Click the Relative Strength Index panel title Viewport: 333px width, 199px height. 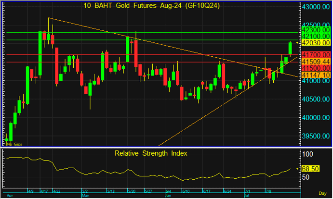pyautogui.click(x=151, y=153)
